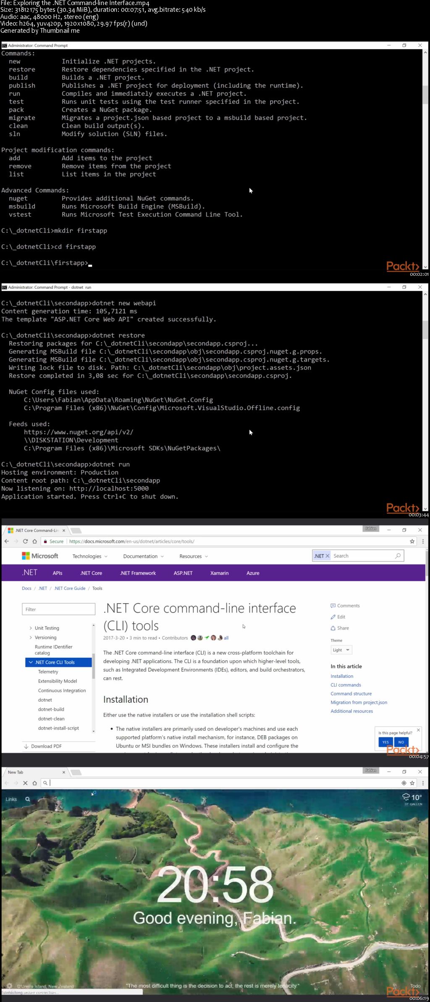
Task: Click the YES helpful button
Action: 385,742
